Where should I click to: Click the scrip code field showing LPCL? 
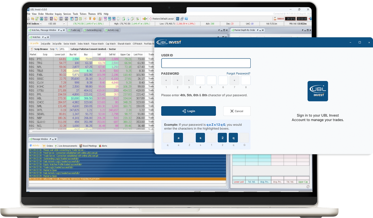64,49
